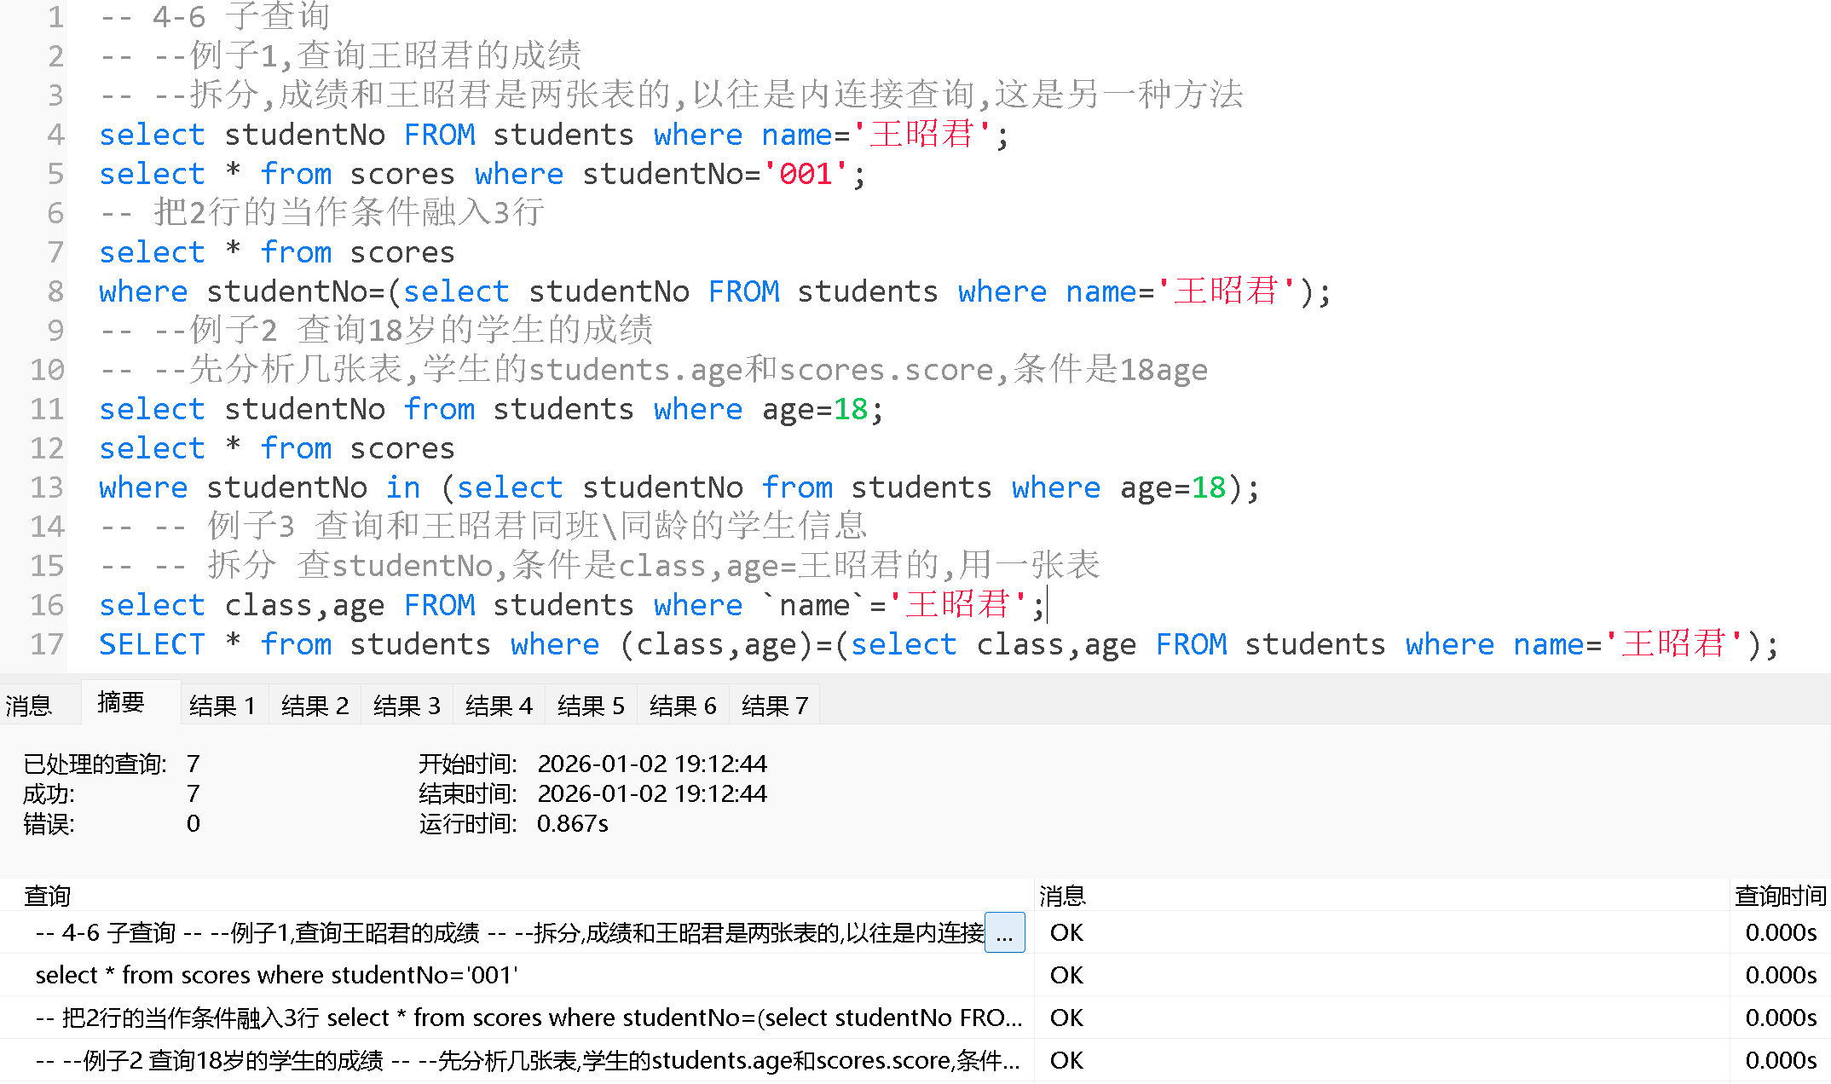Open the 结果 7 result tab
The width and height of the screenshot is (1831, 1084).
pos(773,705)
